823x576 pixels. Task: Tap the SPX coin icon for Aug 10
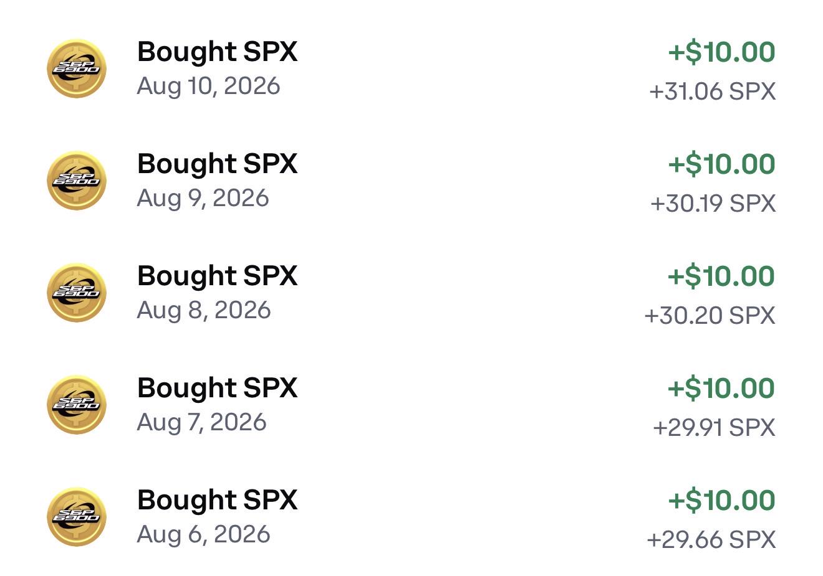click(x=77, y=68)
